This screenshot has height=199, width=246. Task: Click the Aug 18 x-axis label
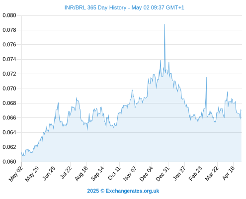pyautogui.click(x=81, y=174)
